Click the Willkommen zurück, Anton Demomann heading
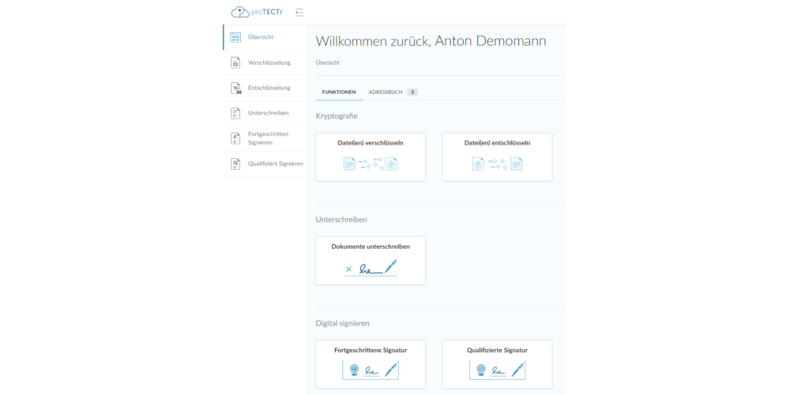Viewport: 790px width, 395px height. (x=431, y=41)
